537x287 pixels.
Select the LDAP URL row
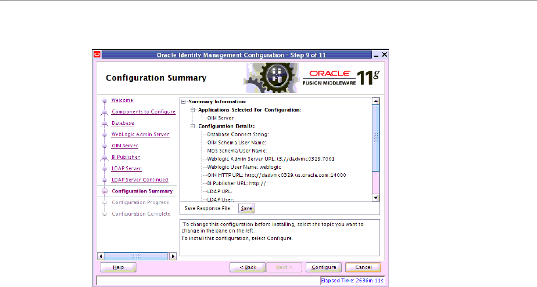click(220, 191)
